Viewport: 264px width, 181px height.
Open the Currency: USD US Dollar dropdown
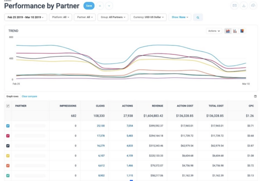(x=148, y=17)
